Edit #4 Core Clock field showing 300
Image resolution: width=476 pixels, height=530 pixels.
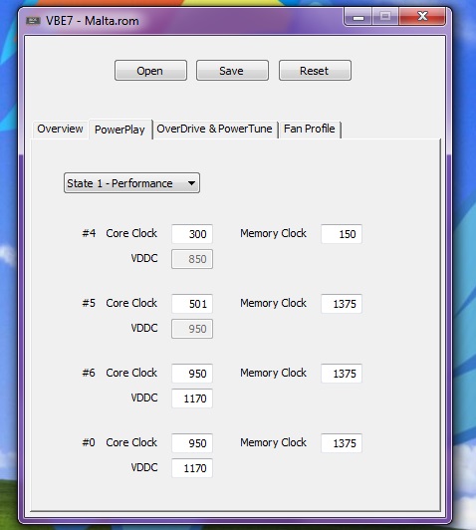[x=192, y=234]
